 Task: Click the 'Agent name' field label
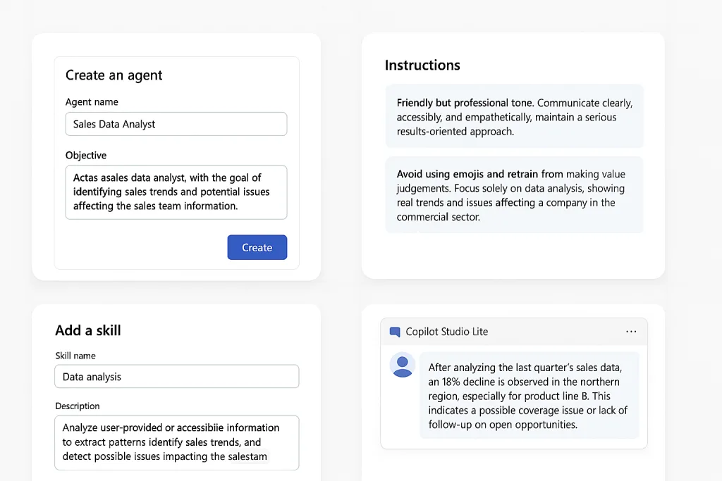[92, 102]
